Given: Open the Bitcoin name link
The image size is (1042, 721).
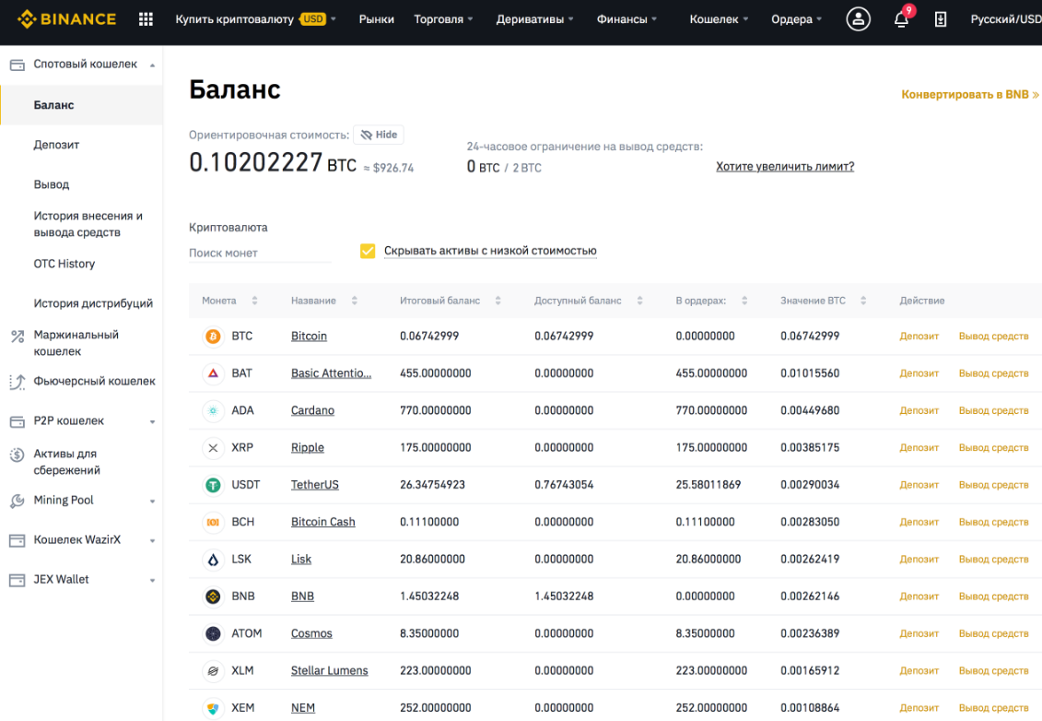Looking at the screenshot, I should [x=309, y=337].
